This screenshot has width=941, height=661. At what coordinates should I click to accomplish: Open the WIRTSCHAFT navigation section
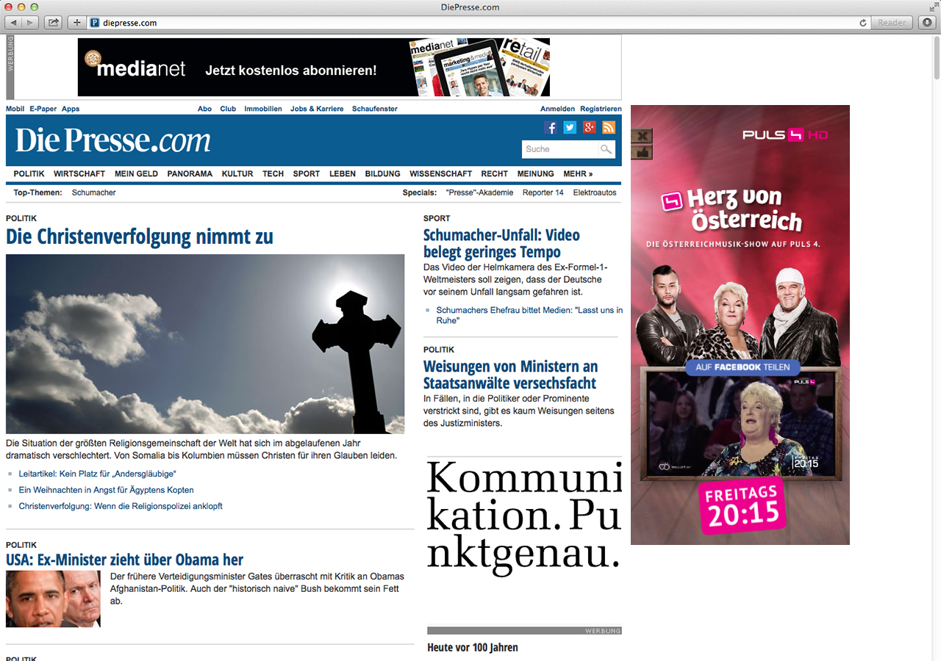[x=79, y=174]
